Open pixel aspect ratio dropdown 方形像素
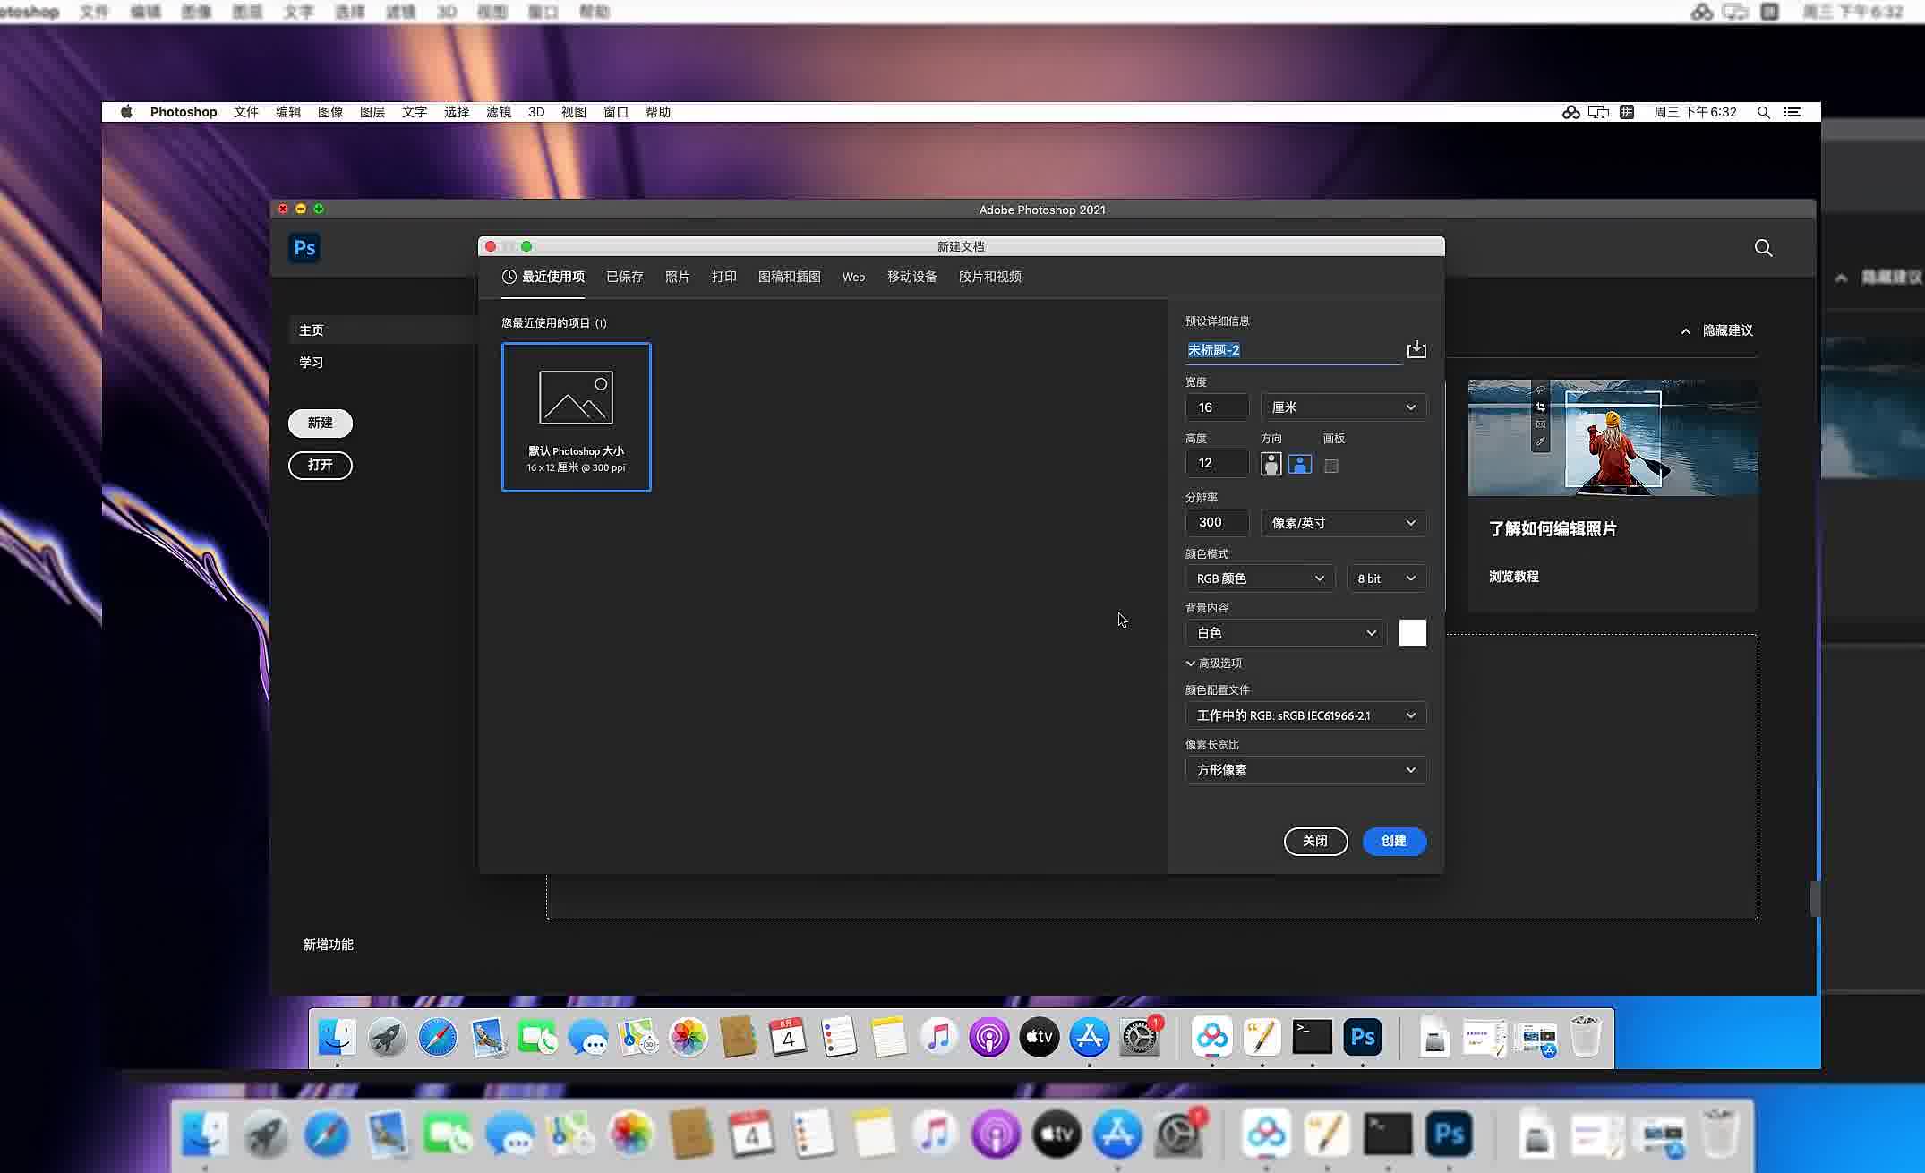The height and width of the screenshot is (1173, 1925). (1305, 770)
